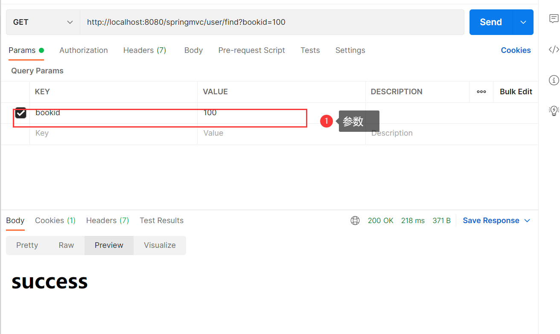Switch response view to Raw

coord(66,245)
